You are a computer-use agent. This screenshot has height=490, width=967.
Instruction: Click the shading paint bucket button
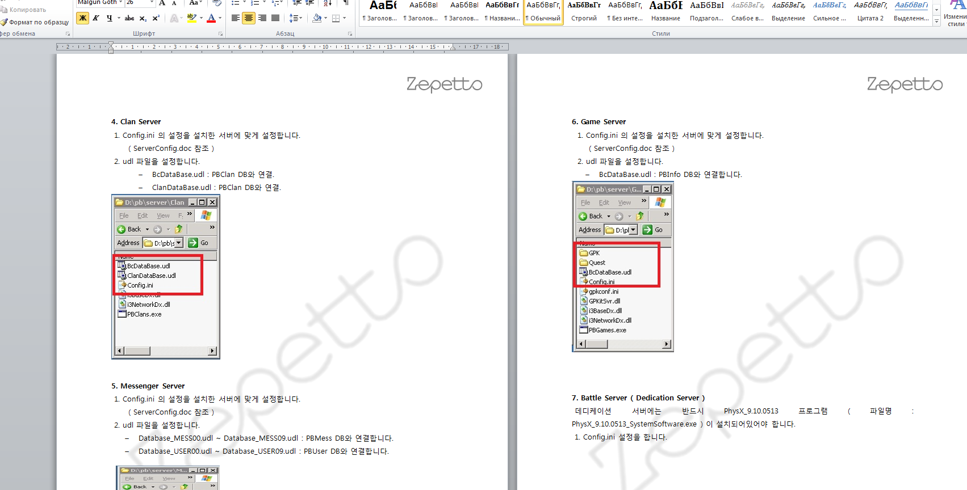click(x=317, y=18)
